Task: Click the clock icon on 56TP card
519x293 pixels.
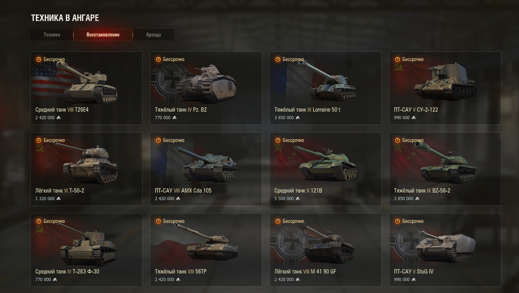Action: 158,221
